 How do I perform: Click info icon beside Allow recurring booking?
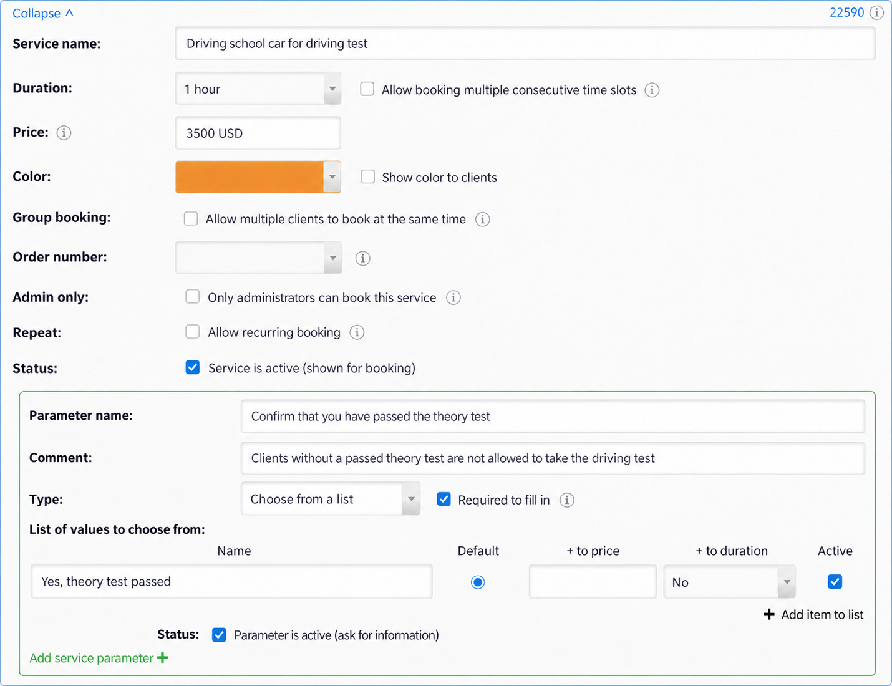click(357, 332)
